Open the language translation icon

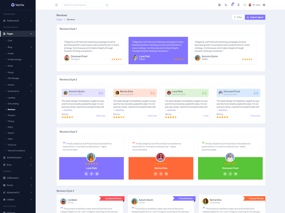[x=219, y=5]
